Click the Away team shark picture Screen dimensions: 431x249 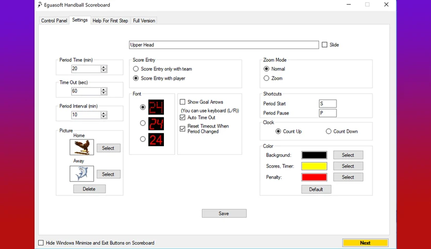coord(81,173)
